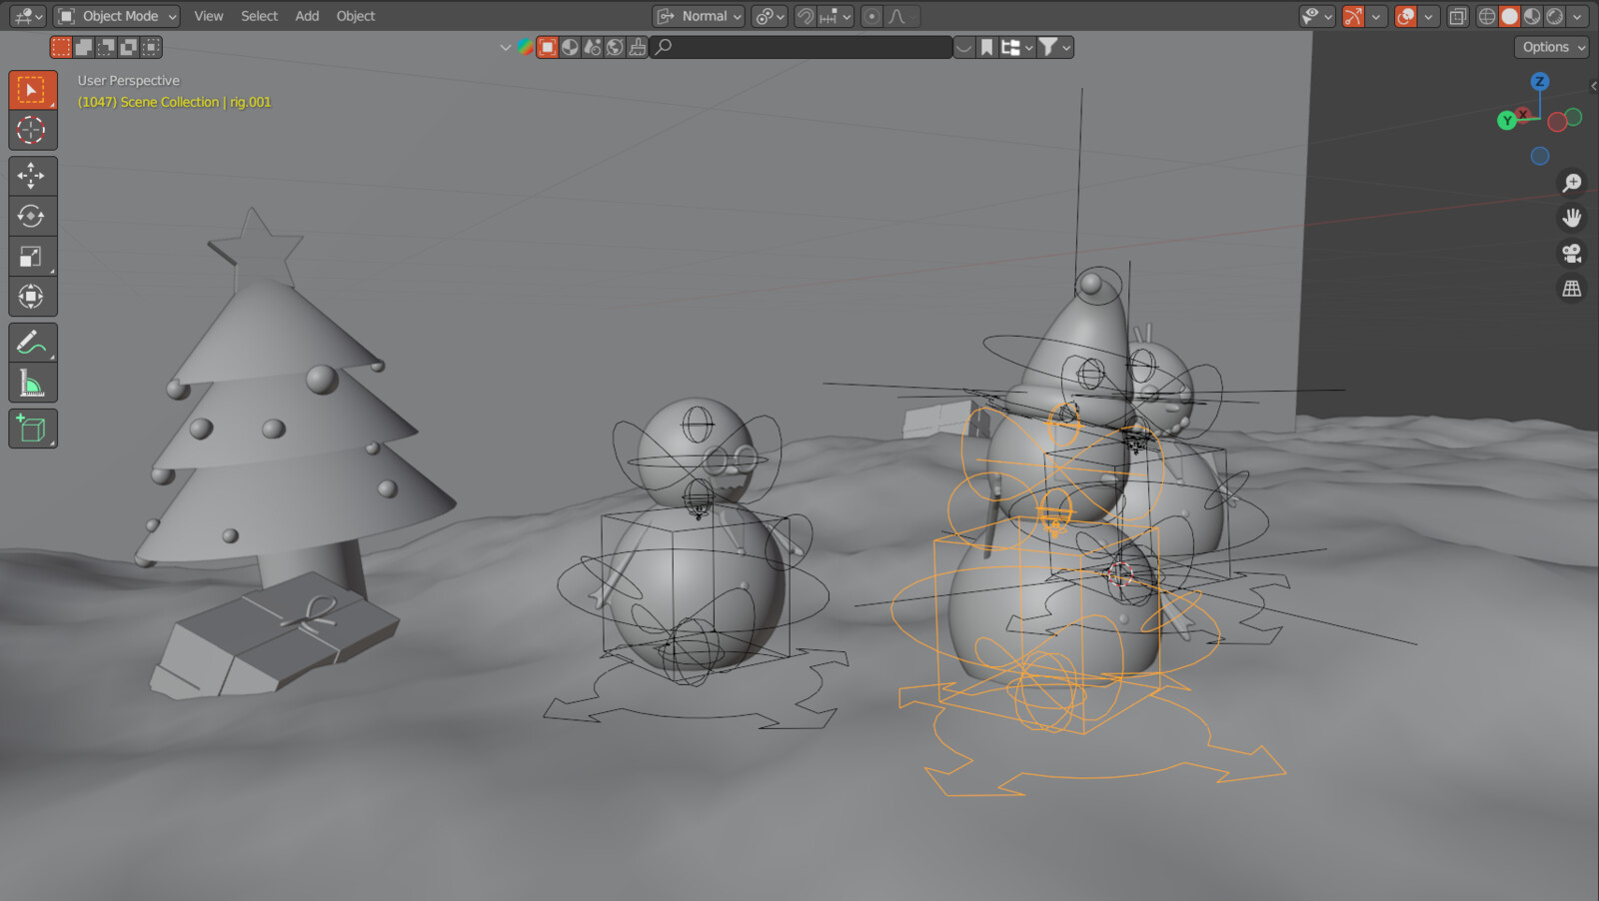Screen dimensions: 1599x901
Task: Click the search input field
Action: 801,47
